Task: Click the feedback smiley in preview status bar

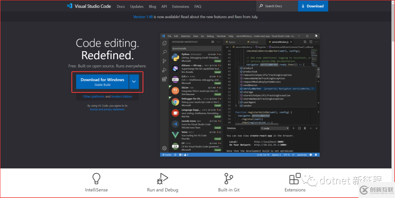Action: click(x=311, y=155)
